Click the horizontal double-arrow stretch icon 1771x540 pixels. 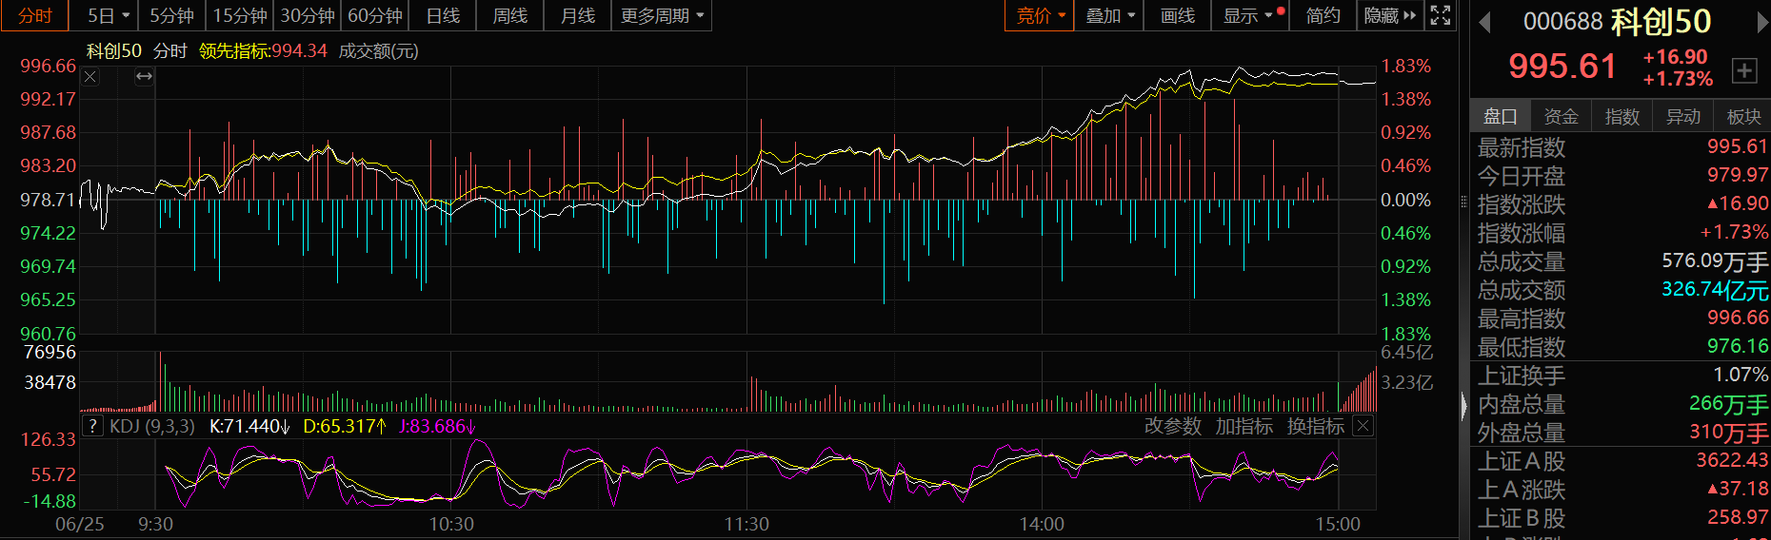(x=144, y=77)
